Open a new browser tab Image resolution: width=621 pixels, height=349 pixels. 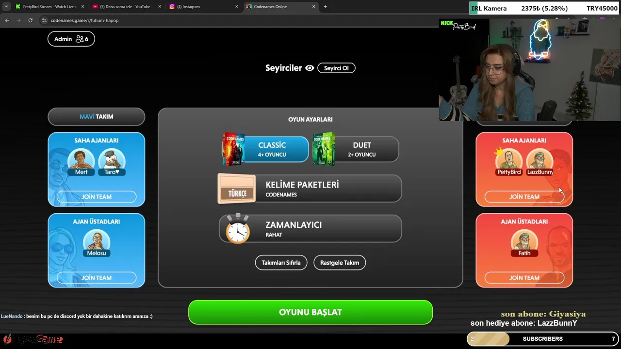[x=325, y=7]
